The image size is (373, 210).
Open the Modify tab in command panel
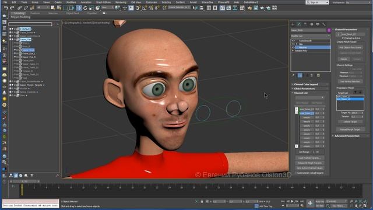pyautogui.click(x=299, y=24)
